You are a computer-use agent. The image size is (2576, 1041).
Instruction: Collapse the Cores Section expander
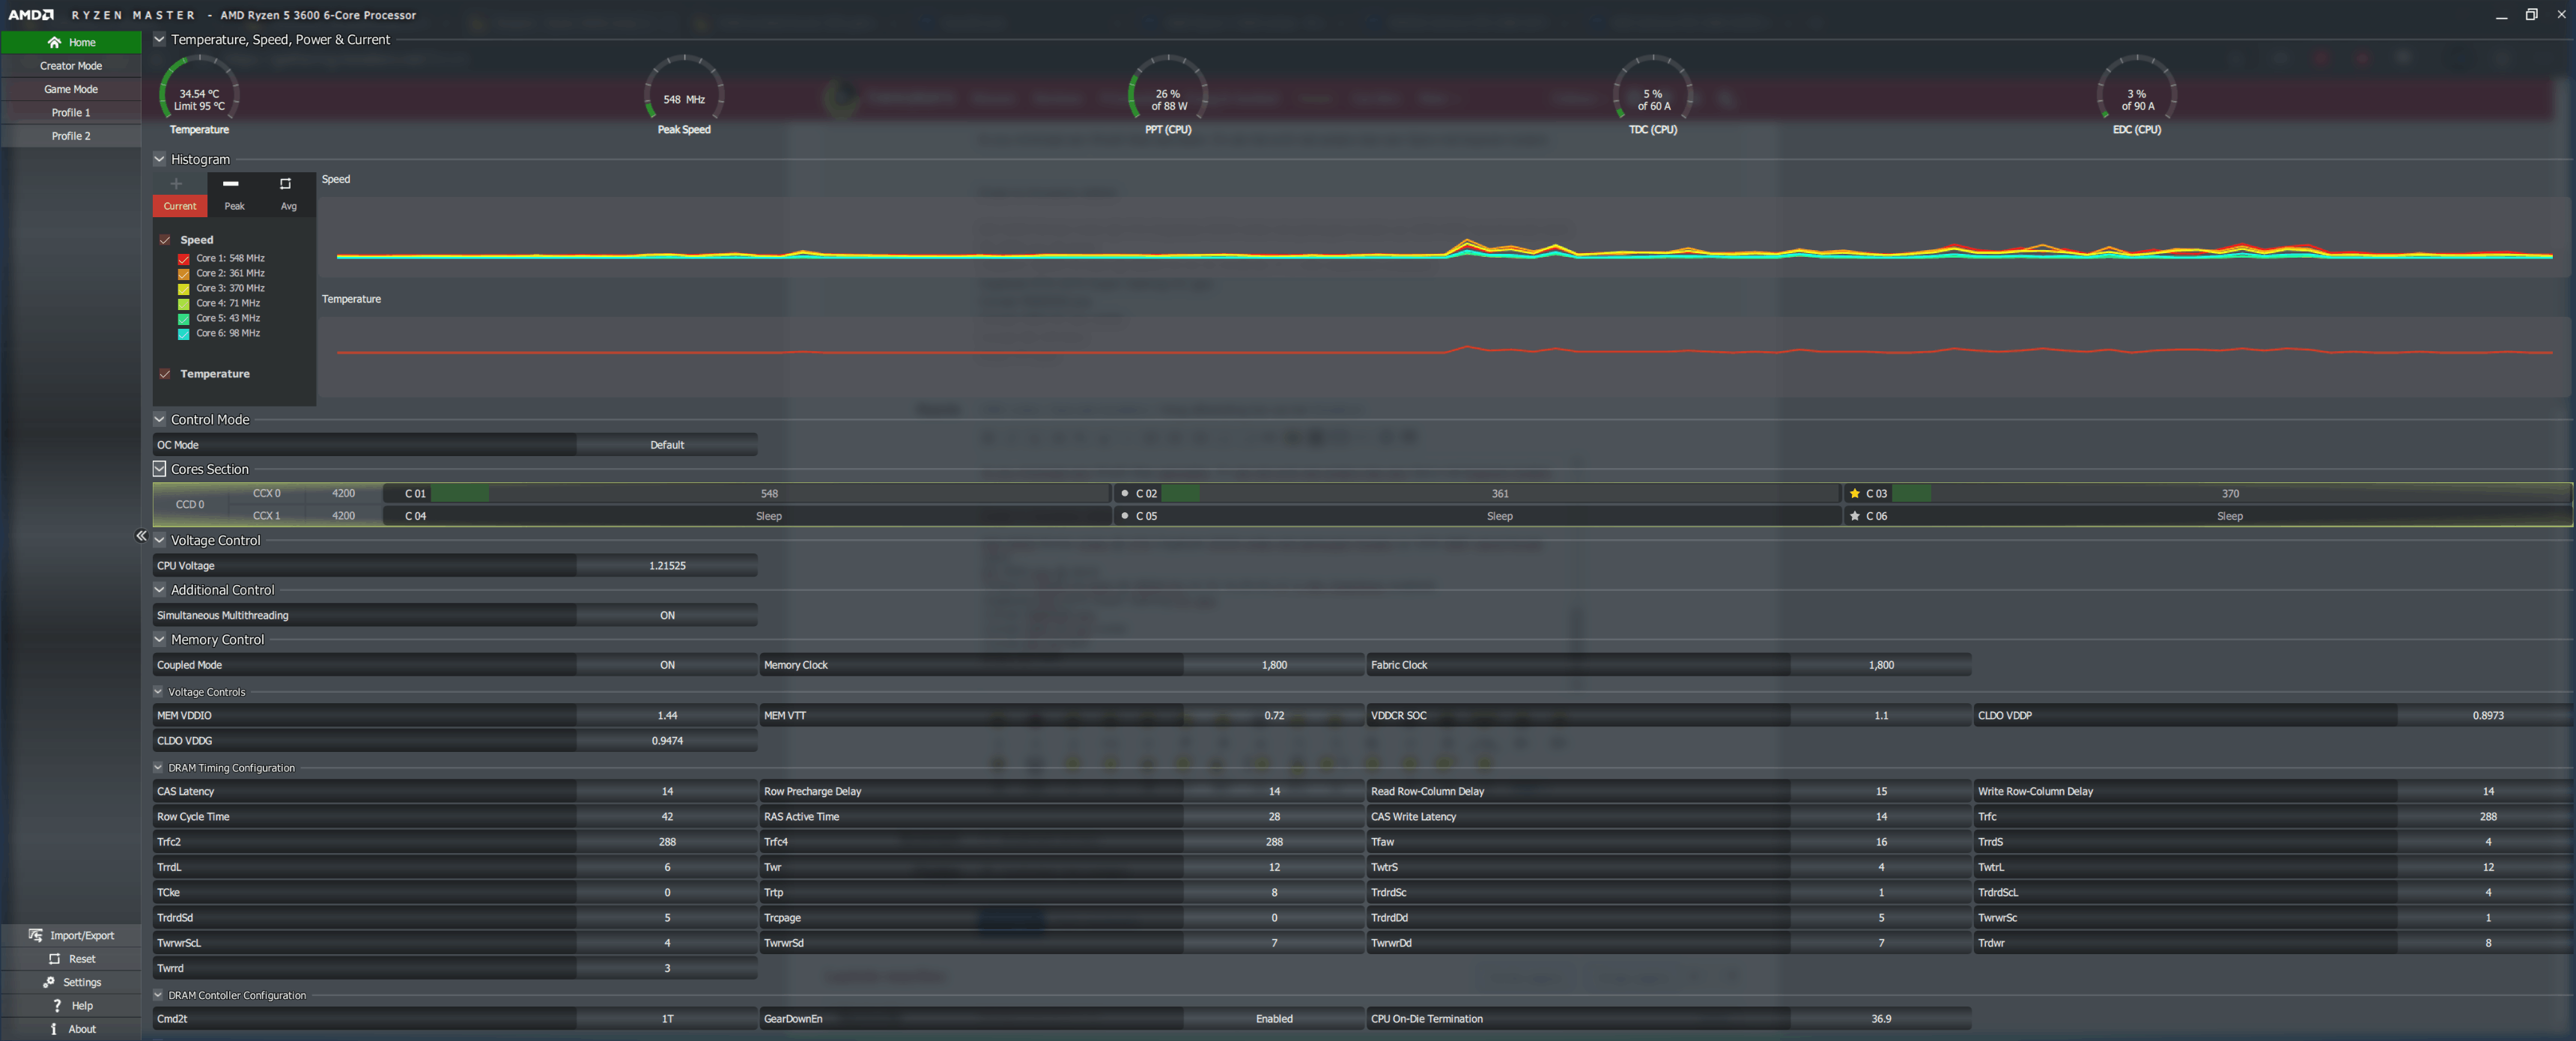coord(159,469)
